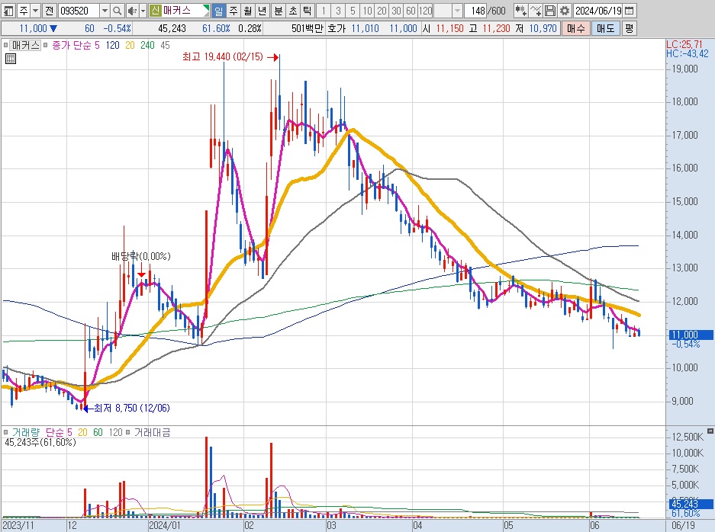715x532 pixels.
Task: Toggle the 종가 단순 moving average checkbox
Action: 46,45
